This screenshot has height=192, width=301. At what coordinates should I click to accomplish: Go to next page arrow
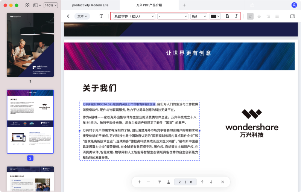211,182
